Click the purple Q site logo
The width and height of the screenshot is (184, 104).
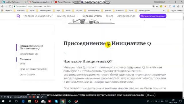coord(18,16)
